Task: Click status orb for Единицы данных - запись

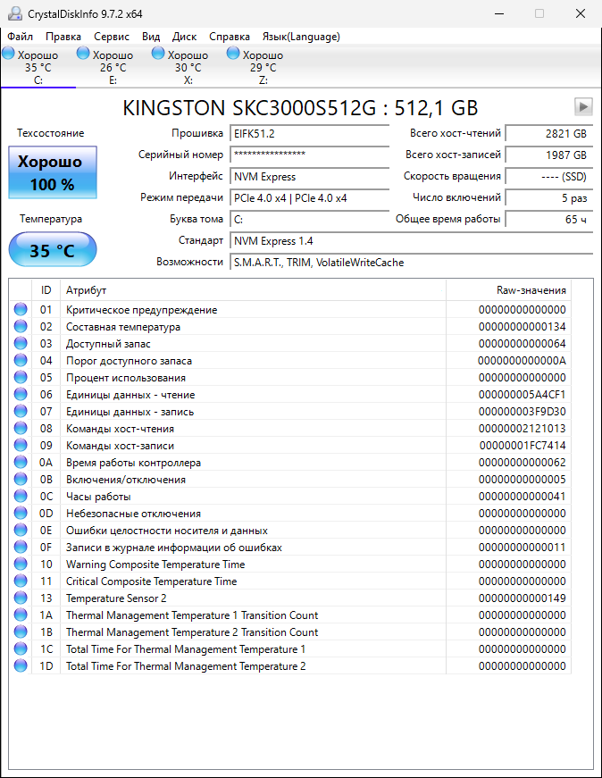Action: click(21, 411)
